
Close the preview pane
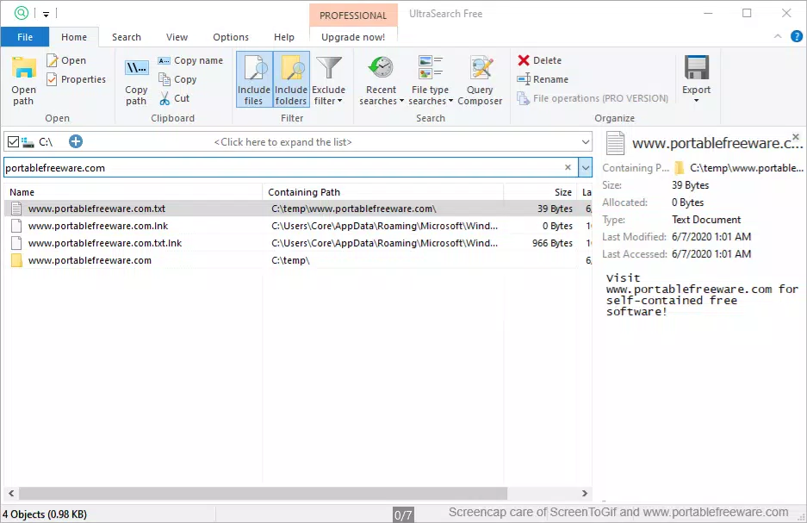click(796, 136)
